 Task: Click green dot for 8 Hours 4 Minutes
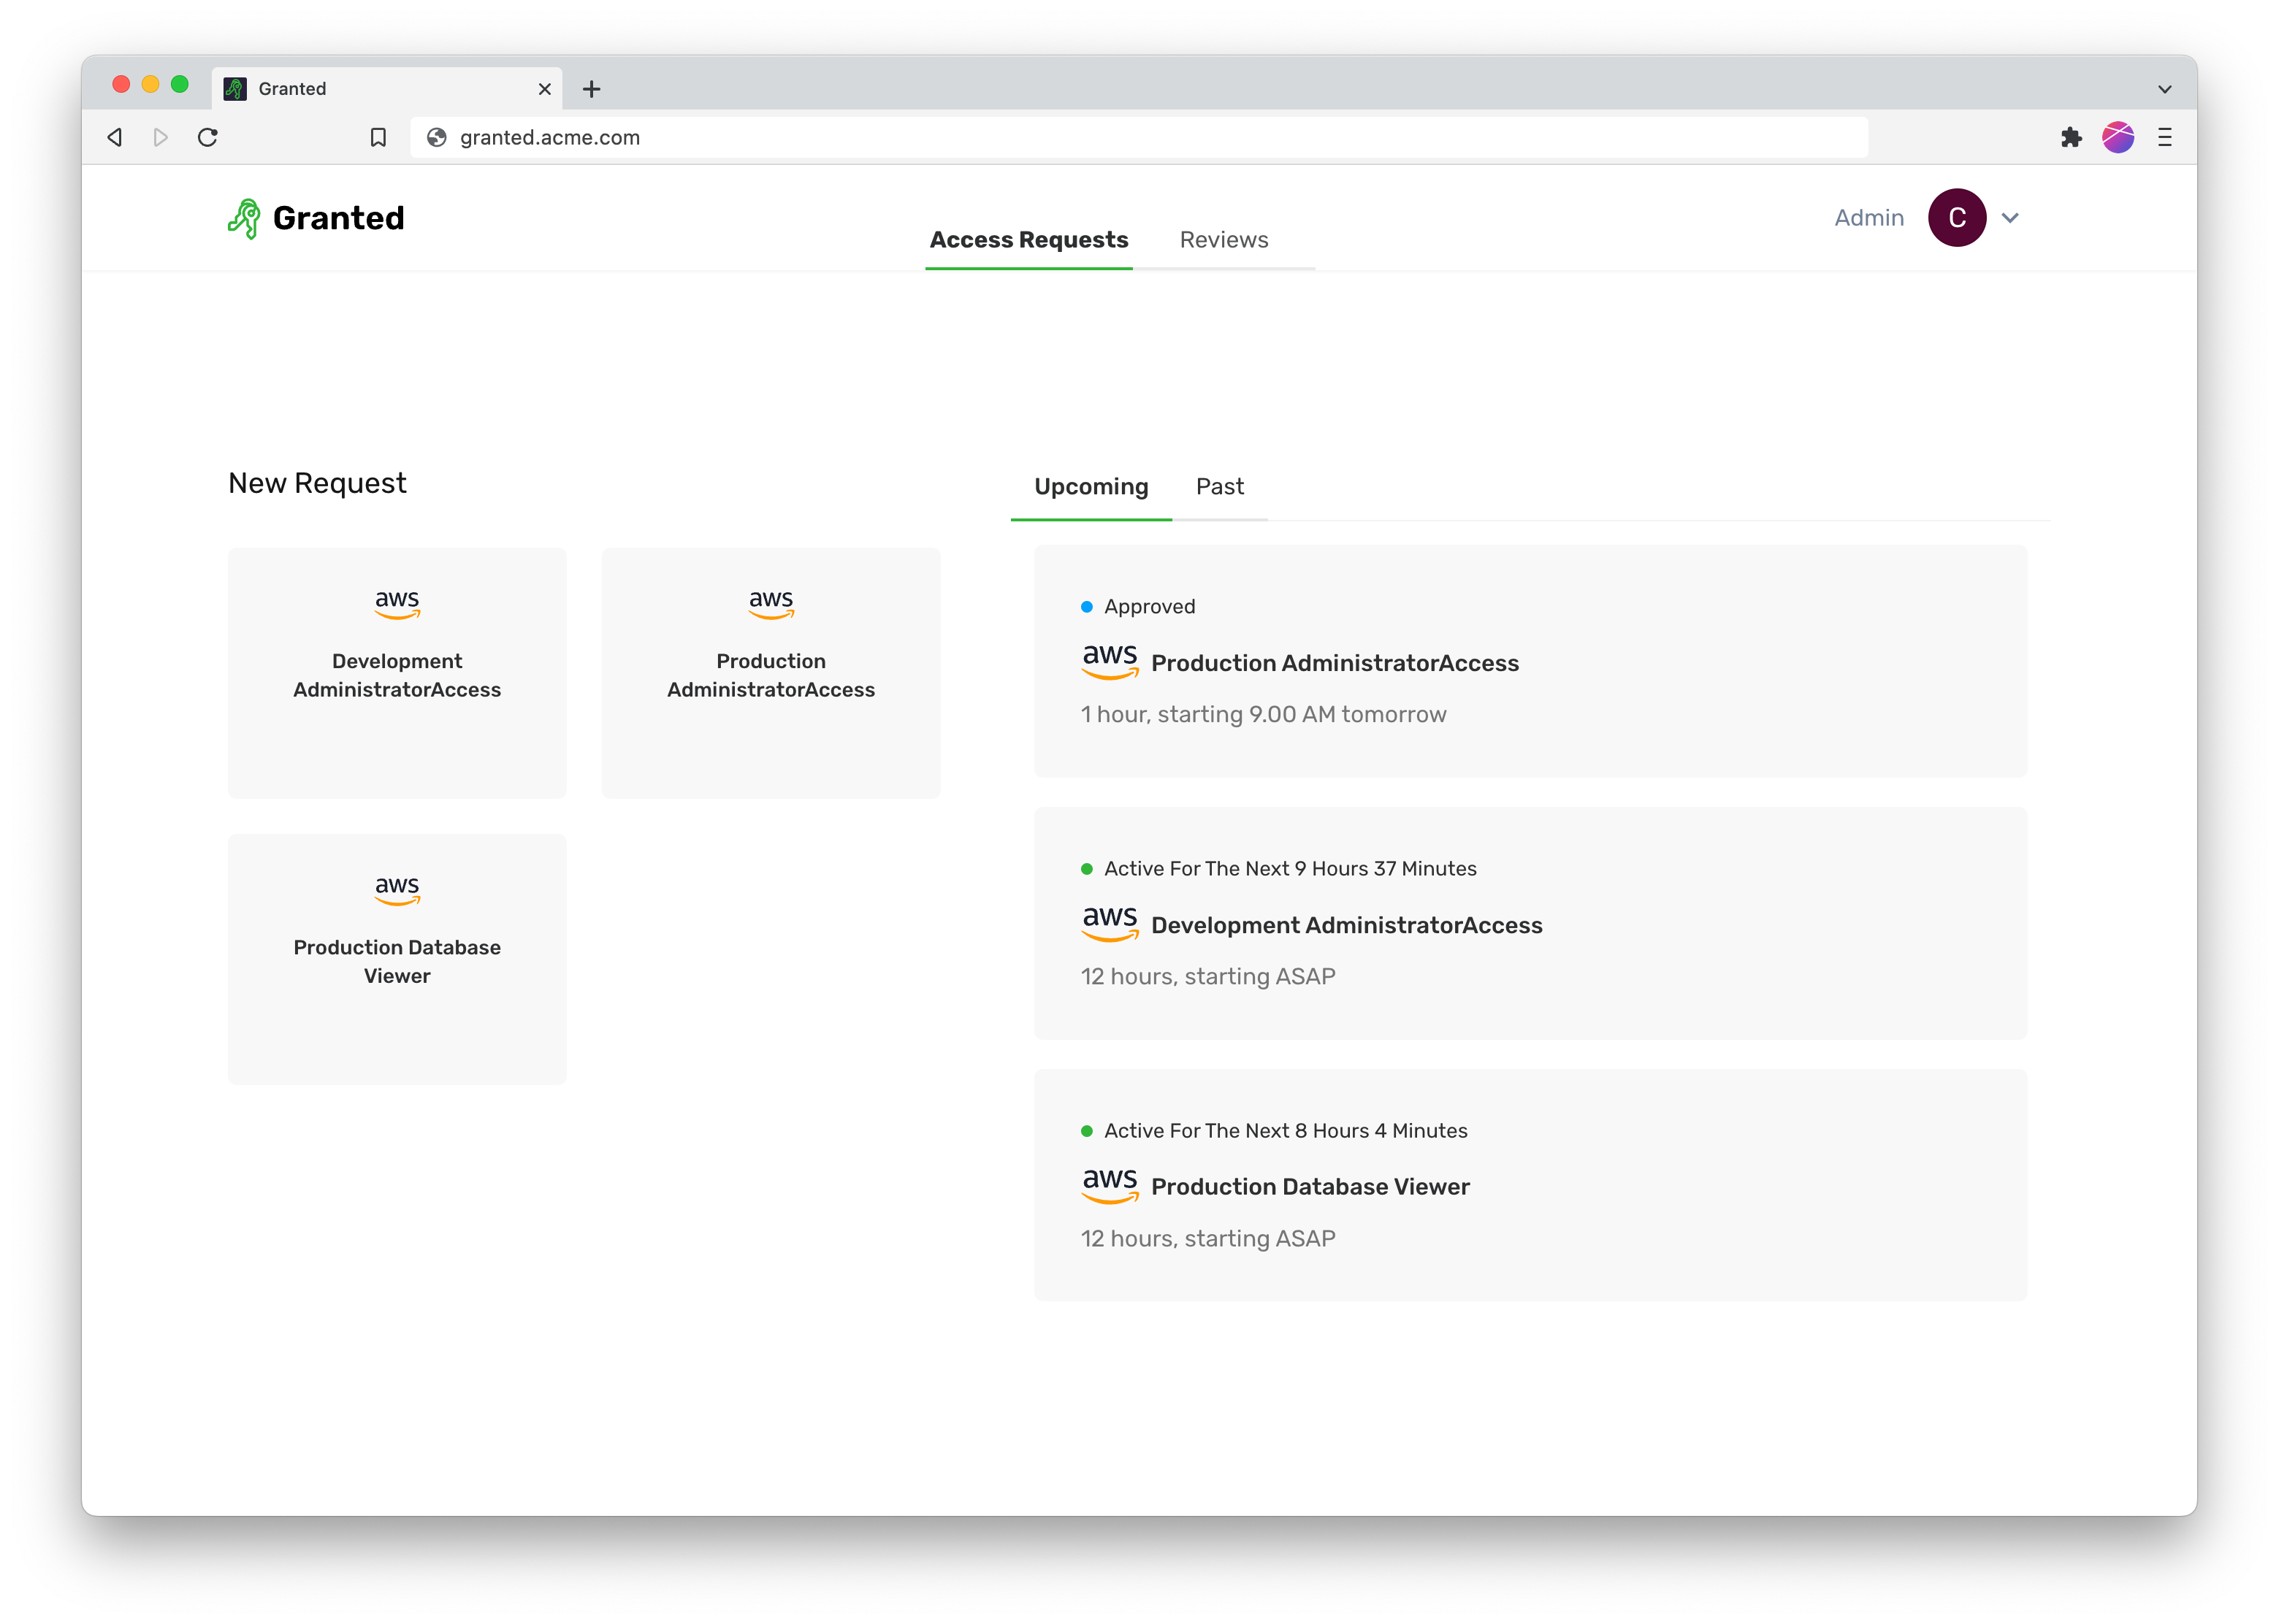point(1086,1131)
